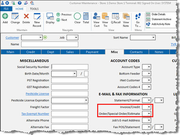Click the View Note icon
Image resolution: width=180 pixels, height=135 pixels.
[x=126, y=16]
